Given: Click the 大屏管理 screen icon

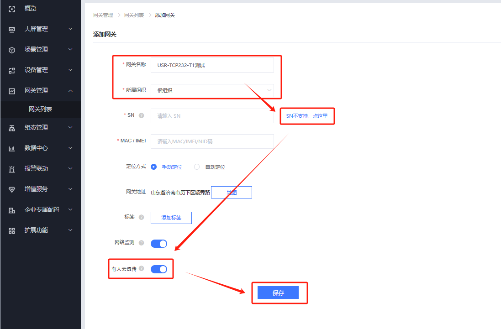Looking at the screenshot, I should 12,29.
